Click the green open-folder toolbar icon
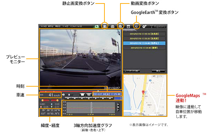Screen dimensions: 212x135 click(96, 26)
